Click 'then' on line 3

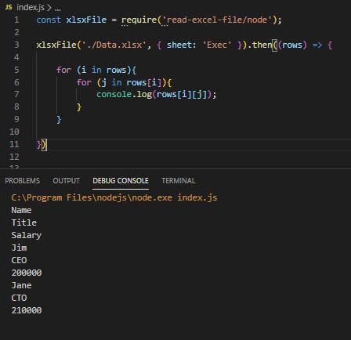coord(262,45)
